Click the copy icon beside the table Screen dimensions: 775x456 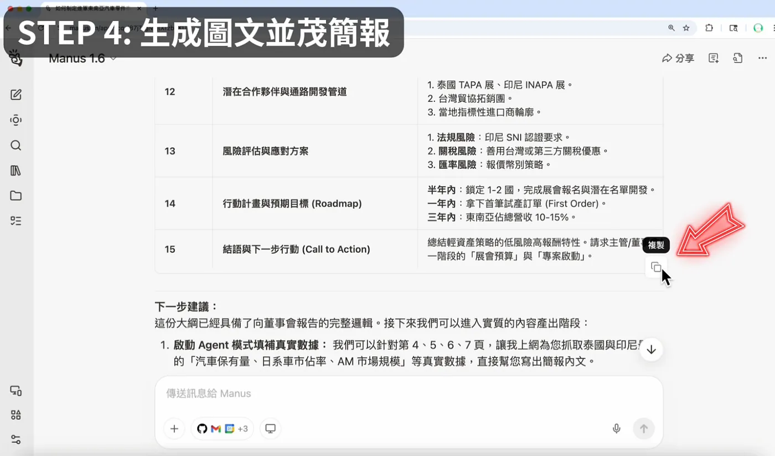[656, 267]
